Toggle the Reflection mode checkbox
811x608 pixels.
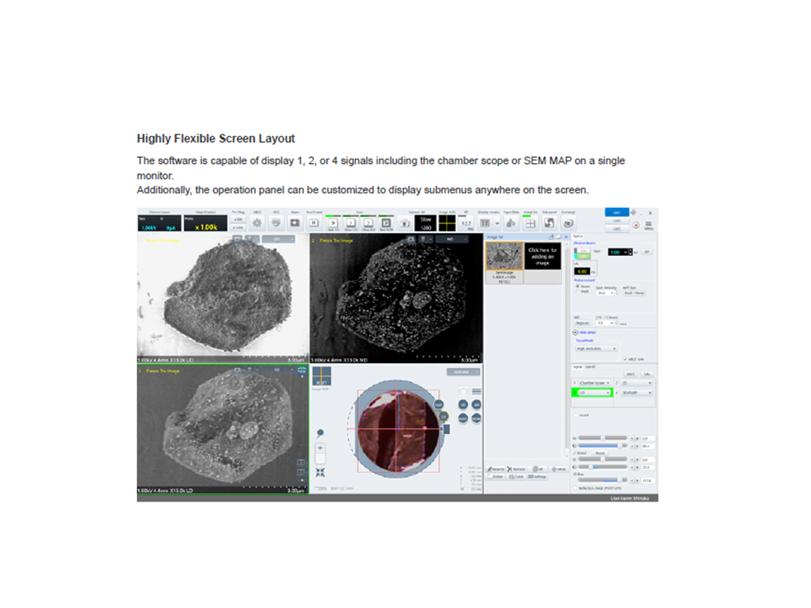tap(575, 488)
